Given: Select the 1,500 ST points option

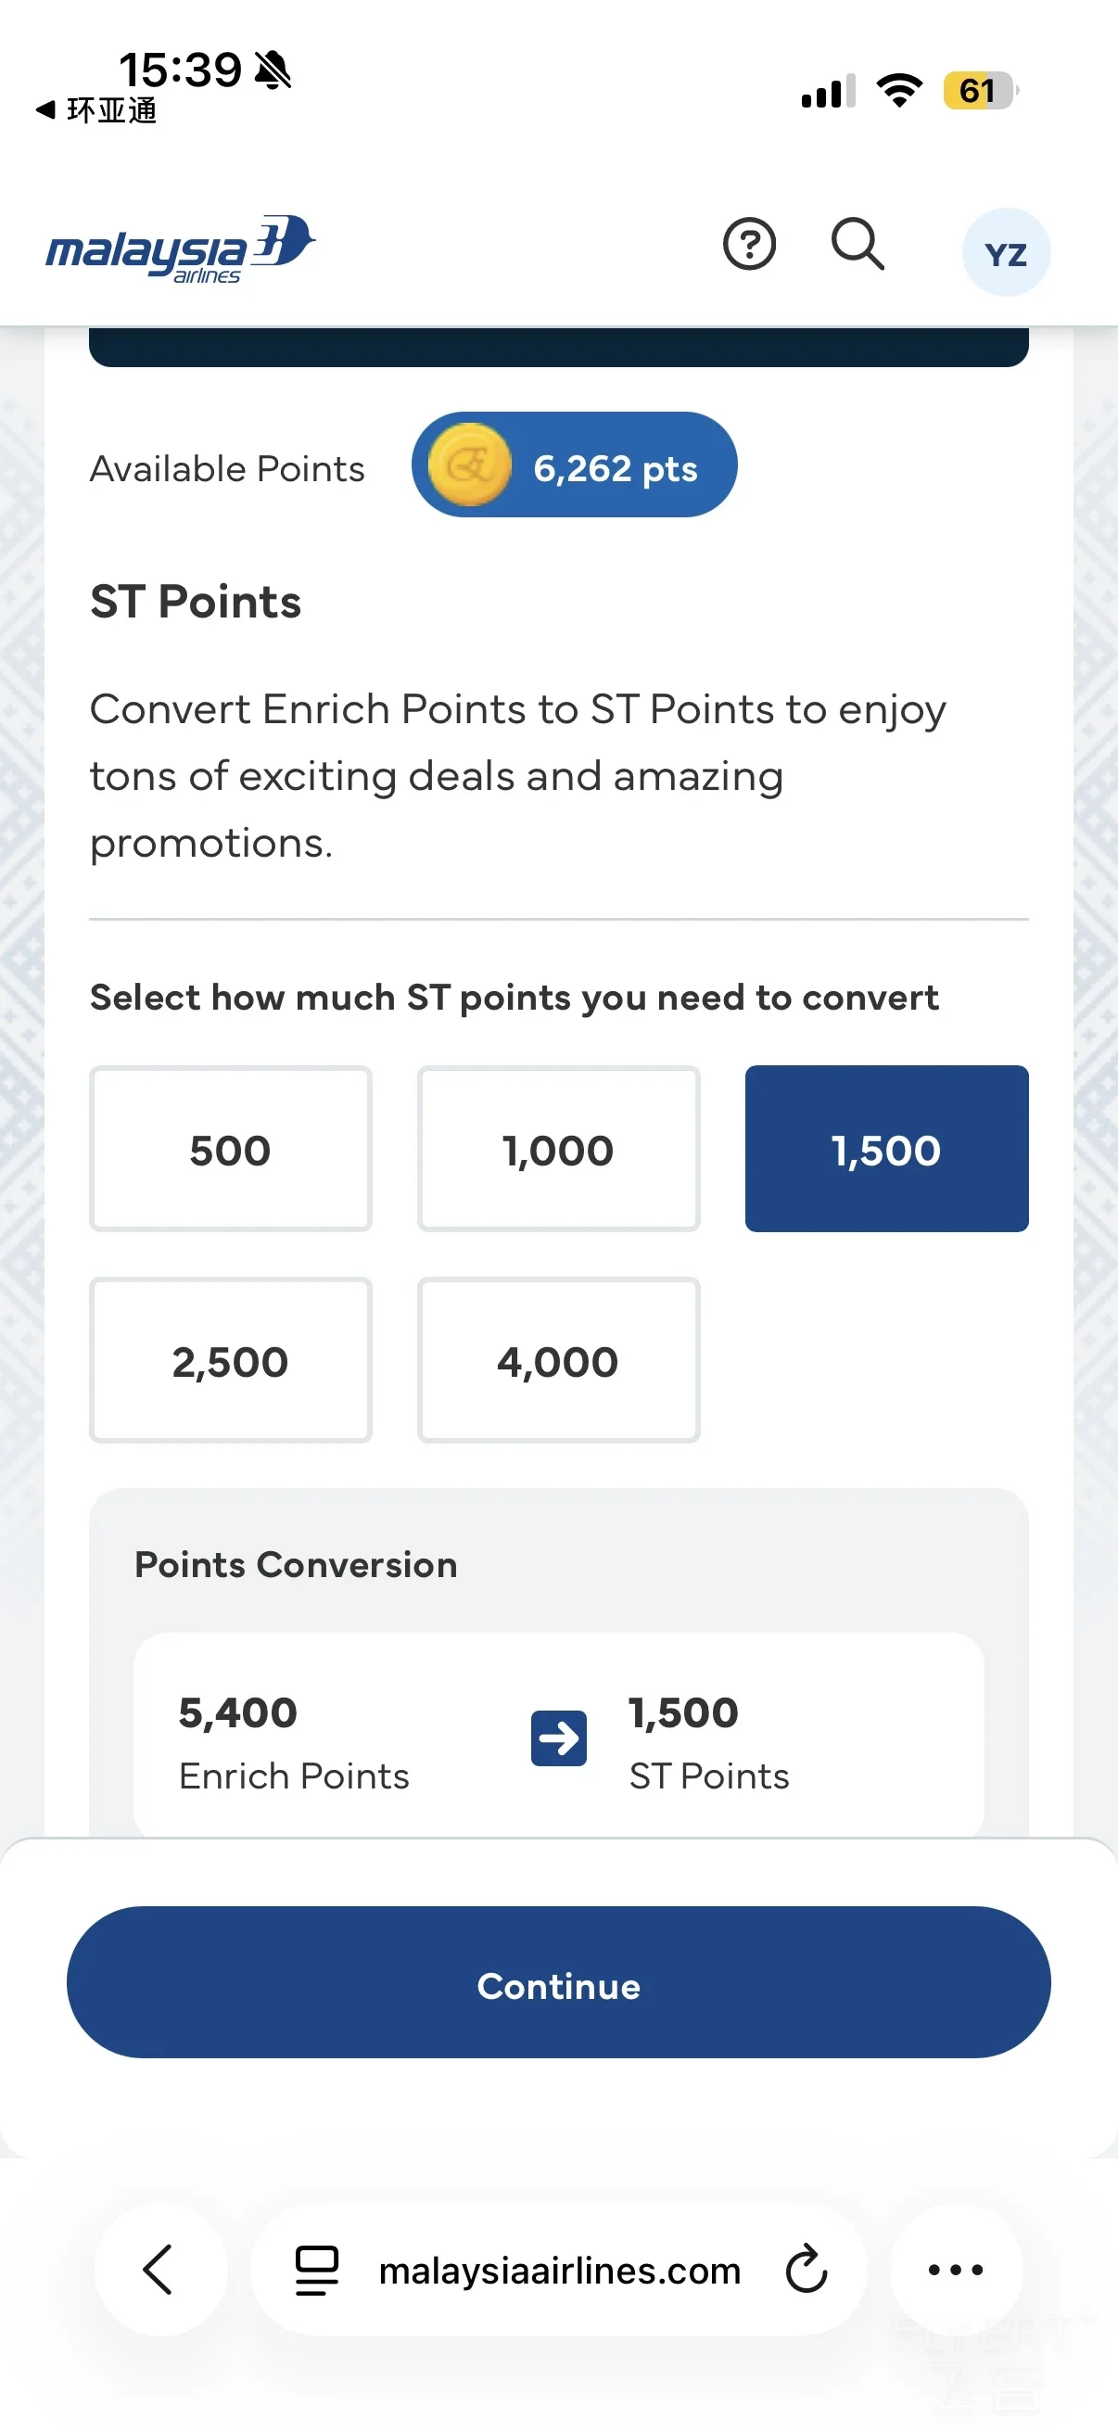Looking at the screenshot, I should (x=887, y=1149).
